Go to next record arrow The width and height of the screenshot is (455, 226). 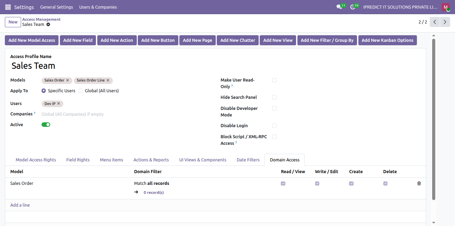[445, 22]
